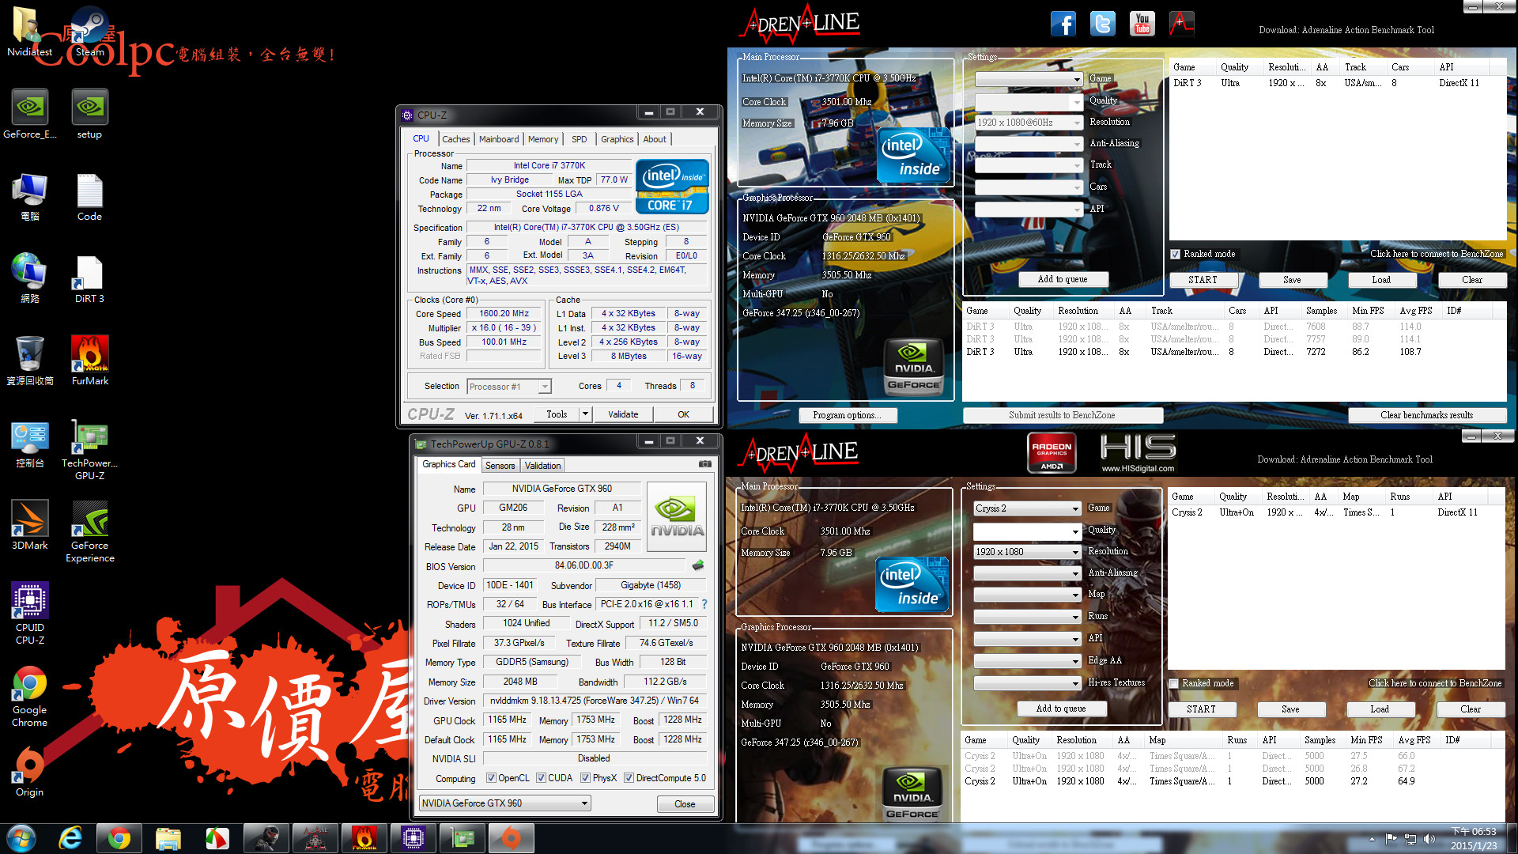
Task: Open the Code file on desktop
Action: click(x=89, y=197)
